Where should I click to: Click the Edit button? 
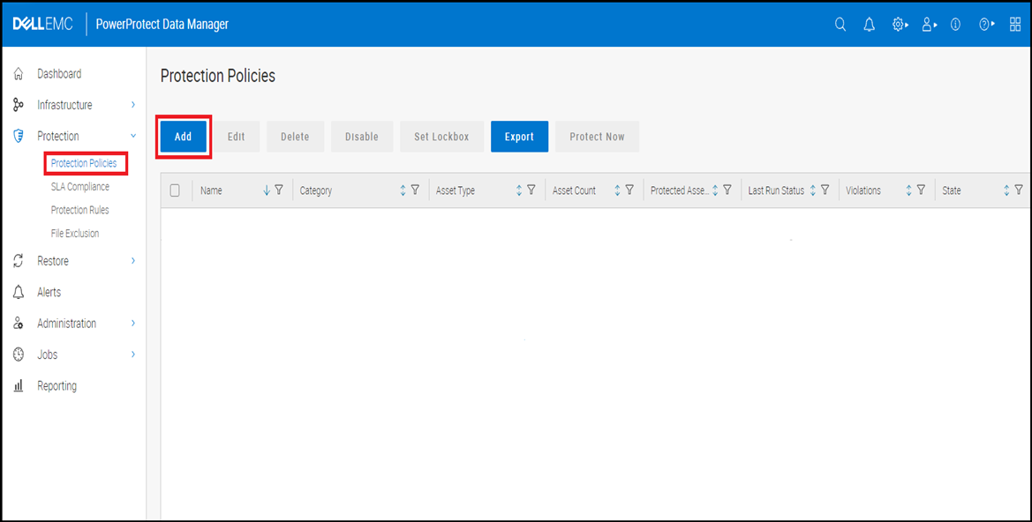pyautogui.click(x=237, y=137)
